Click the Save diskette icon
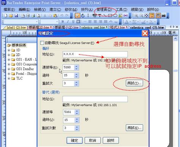This screenshot has width=180, height=147. coord(16,16)
